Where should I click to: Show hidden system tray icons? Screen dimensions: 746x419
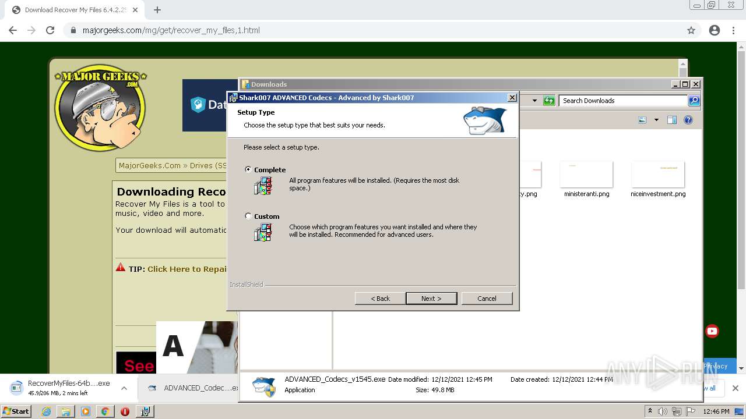tap(650, 411)
